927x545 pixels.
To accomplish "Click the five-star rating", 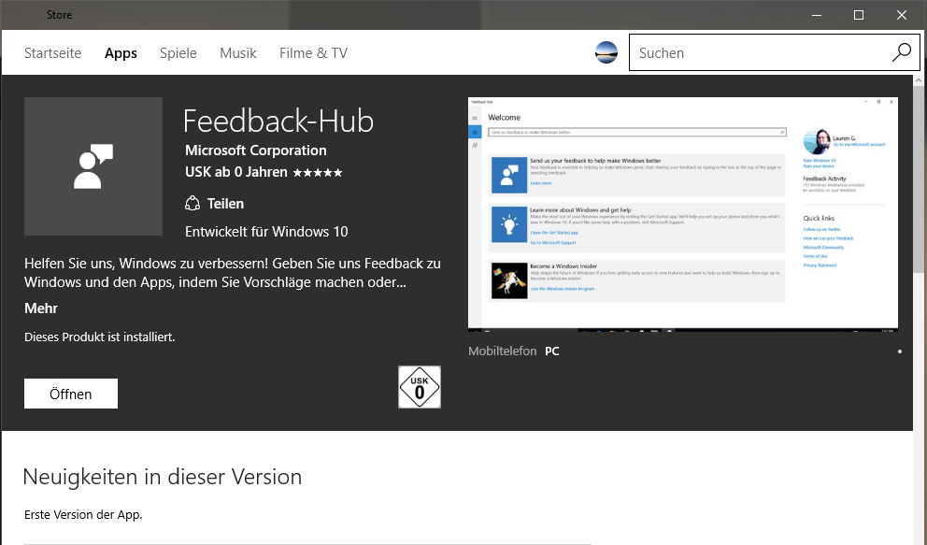I will click(318, 173).
